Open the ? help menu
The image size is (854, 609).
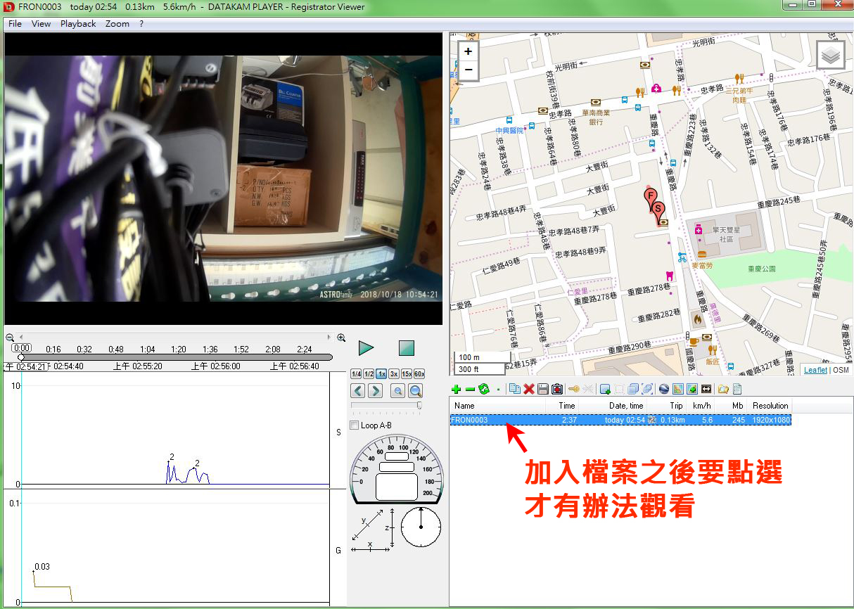(141, 24)
